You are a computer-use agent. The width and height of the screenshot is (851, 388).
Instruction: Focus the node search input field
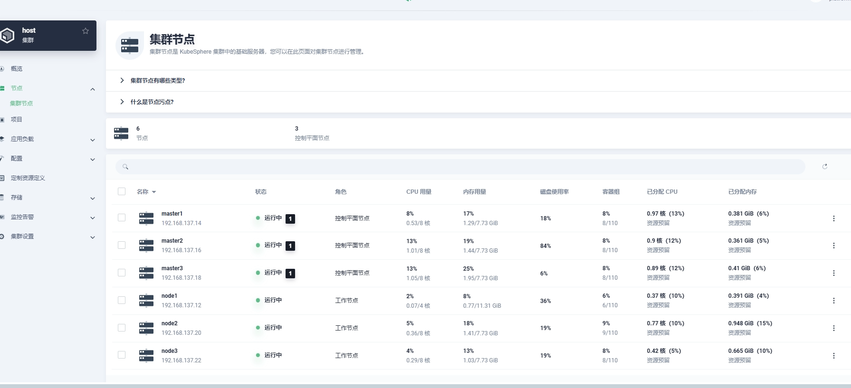coord(460,167)
